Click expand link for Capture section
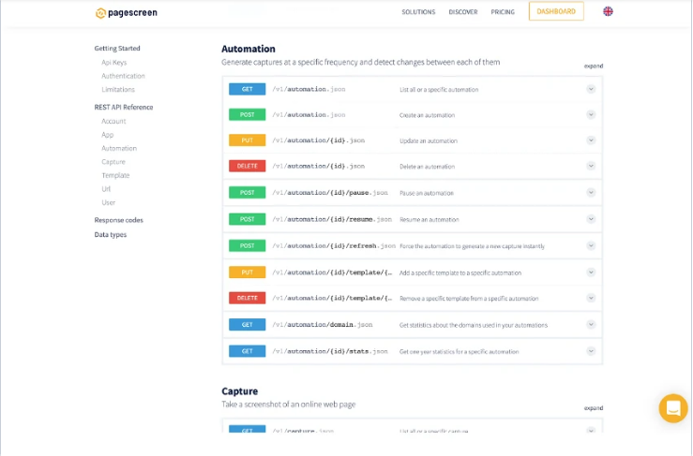 pyautogui.click(x=594, y=408)
